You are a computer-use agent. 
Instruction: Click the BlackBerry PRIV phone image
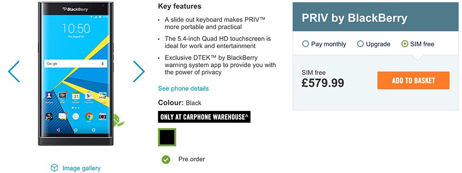76,73
